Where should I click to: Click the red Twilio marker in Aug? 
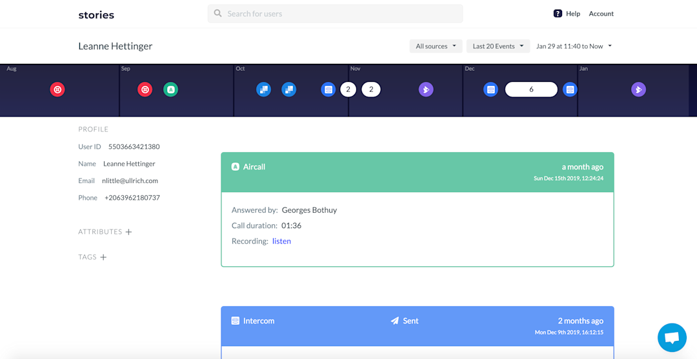coord(57,89)
